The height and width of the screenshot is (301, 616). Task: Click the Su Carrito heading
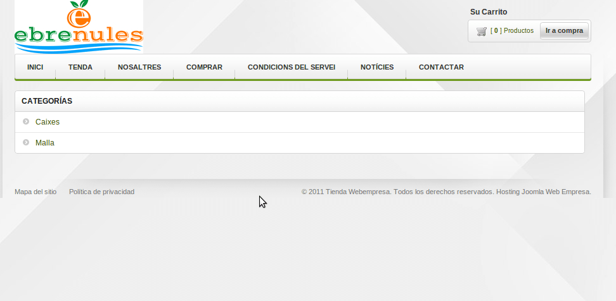point(489,12)
